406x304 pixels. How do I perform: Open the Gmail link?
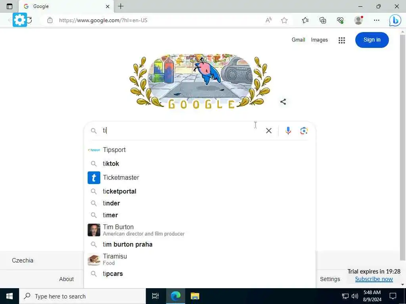click(x=298, y=40)
